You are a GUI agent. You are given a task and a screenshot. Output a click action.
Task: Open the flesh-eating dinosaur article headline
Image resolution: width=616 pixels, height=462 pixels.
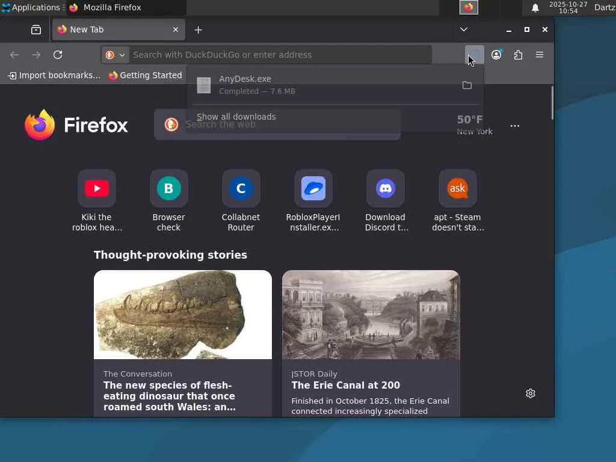[169, 396]
